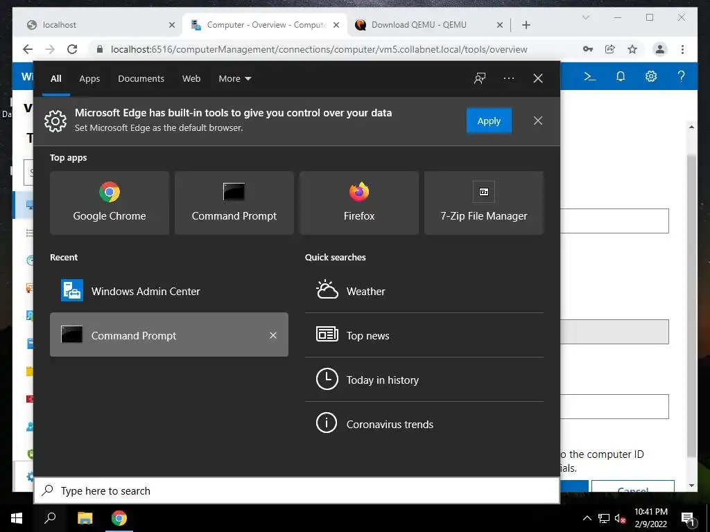Go back in Chrome
The image size is (710, 532).
28,49
